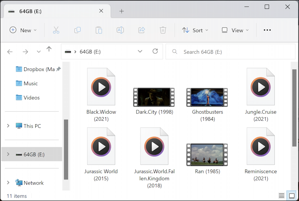Select the Reminiscence (2021) file icon
The height and width of the screenshot is (201, 299).
pyautogui.click(x=261, y=146)
